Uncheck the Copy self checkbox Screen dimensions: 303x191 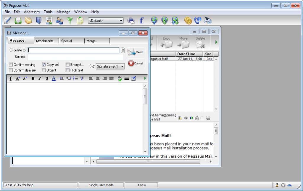click(44, 64)
